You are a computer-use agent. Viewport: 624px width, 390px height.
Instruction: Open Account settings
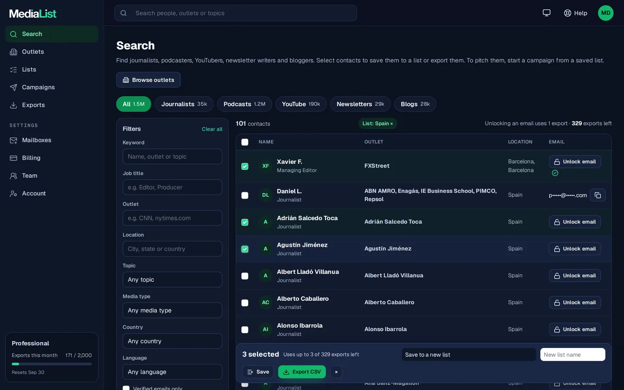(52, 193)
